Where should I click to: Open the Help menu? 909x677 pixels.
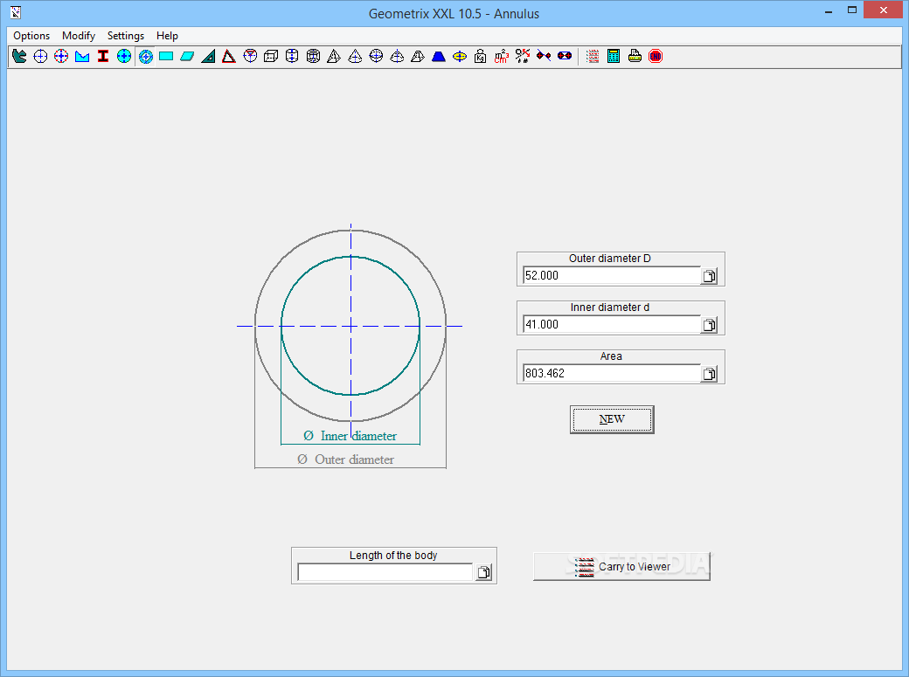coord(168,35)
